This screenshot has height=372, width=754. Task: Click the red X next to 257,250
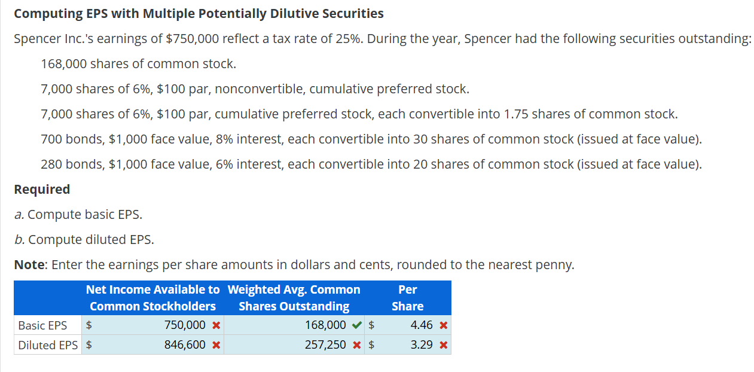(355, 345)
